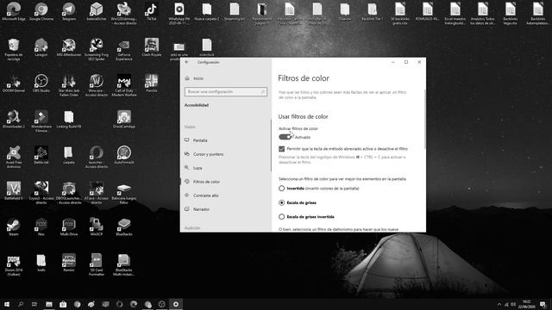
Task: Show hidden system tray icons
Action: (x=499, y=304)
